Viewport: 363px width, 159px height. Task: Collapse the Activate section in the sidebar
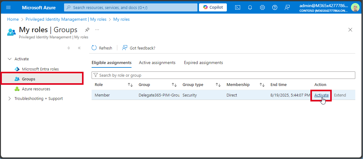coord(9,59)
